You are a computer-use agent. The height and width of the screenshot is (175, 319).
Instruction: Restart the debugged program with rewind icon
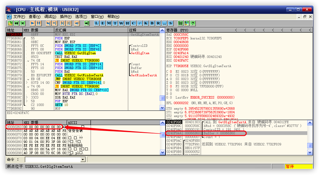[16, 23]
